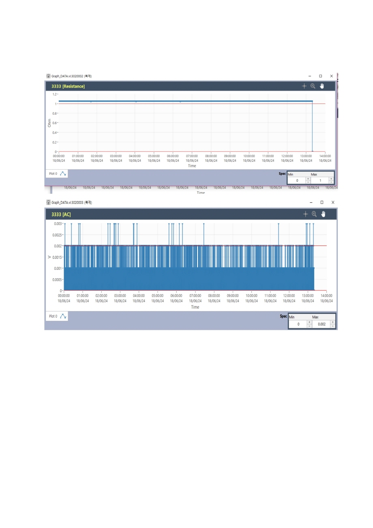
Task: Click the Time axis label in Resistance graph
Action: pos(192,166)
